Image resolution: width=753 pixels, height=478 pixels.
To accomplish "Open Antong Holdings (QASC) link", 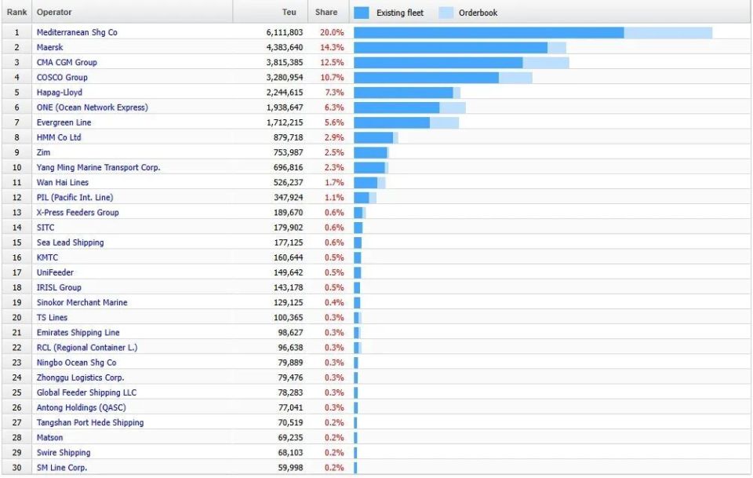I will pyautogui.click(x=81, y=407).
